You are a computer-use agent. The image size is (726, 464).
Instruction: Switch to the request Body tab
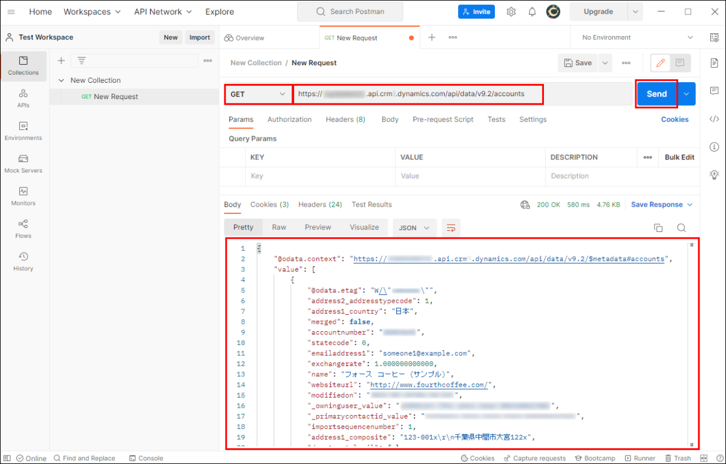(x=390, y=120)
